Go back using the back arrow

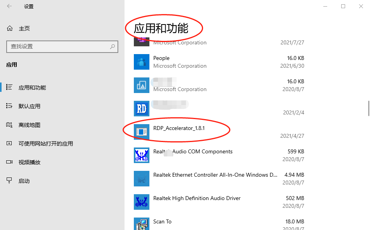click(9, 6)
